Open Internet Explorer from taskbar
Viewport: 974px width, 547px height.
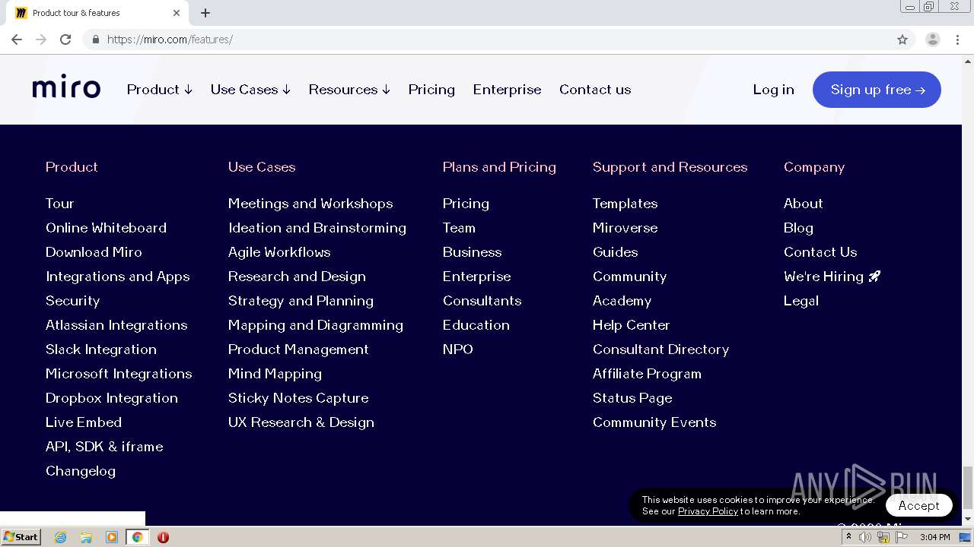(60, 537)
